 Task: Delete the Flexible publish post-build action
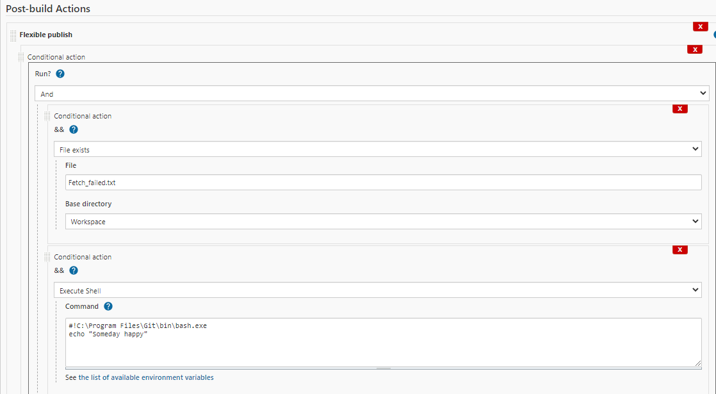click(x=700, y=26)
